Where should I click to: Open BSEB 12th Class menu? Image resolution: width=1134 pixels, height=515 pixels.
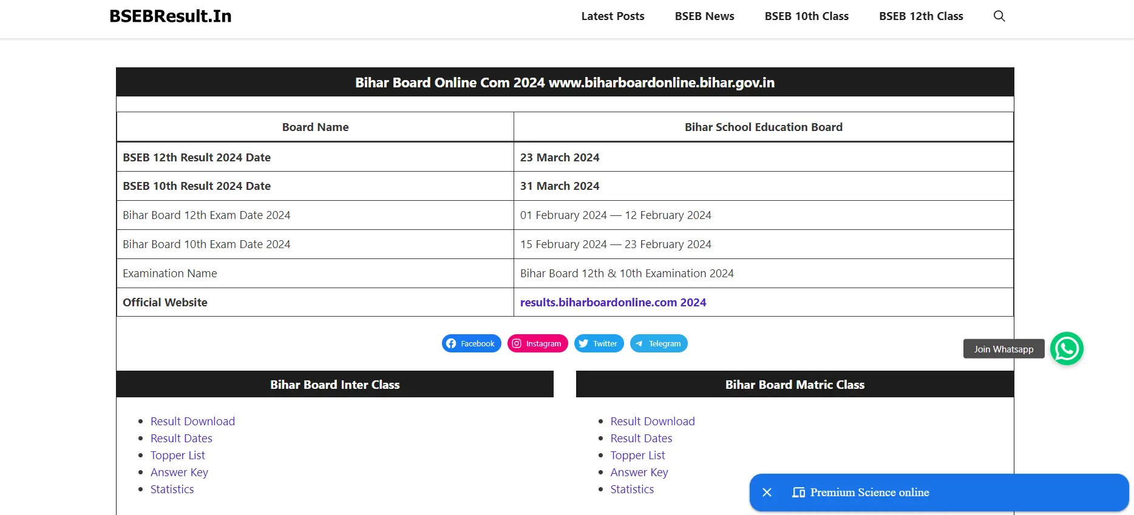coord(921,16)
